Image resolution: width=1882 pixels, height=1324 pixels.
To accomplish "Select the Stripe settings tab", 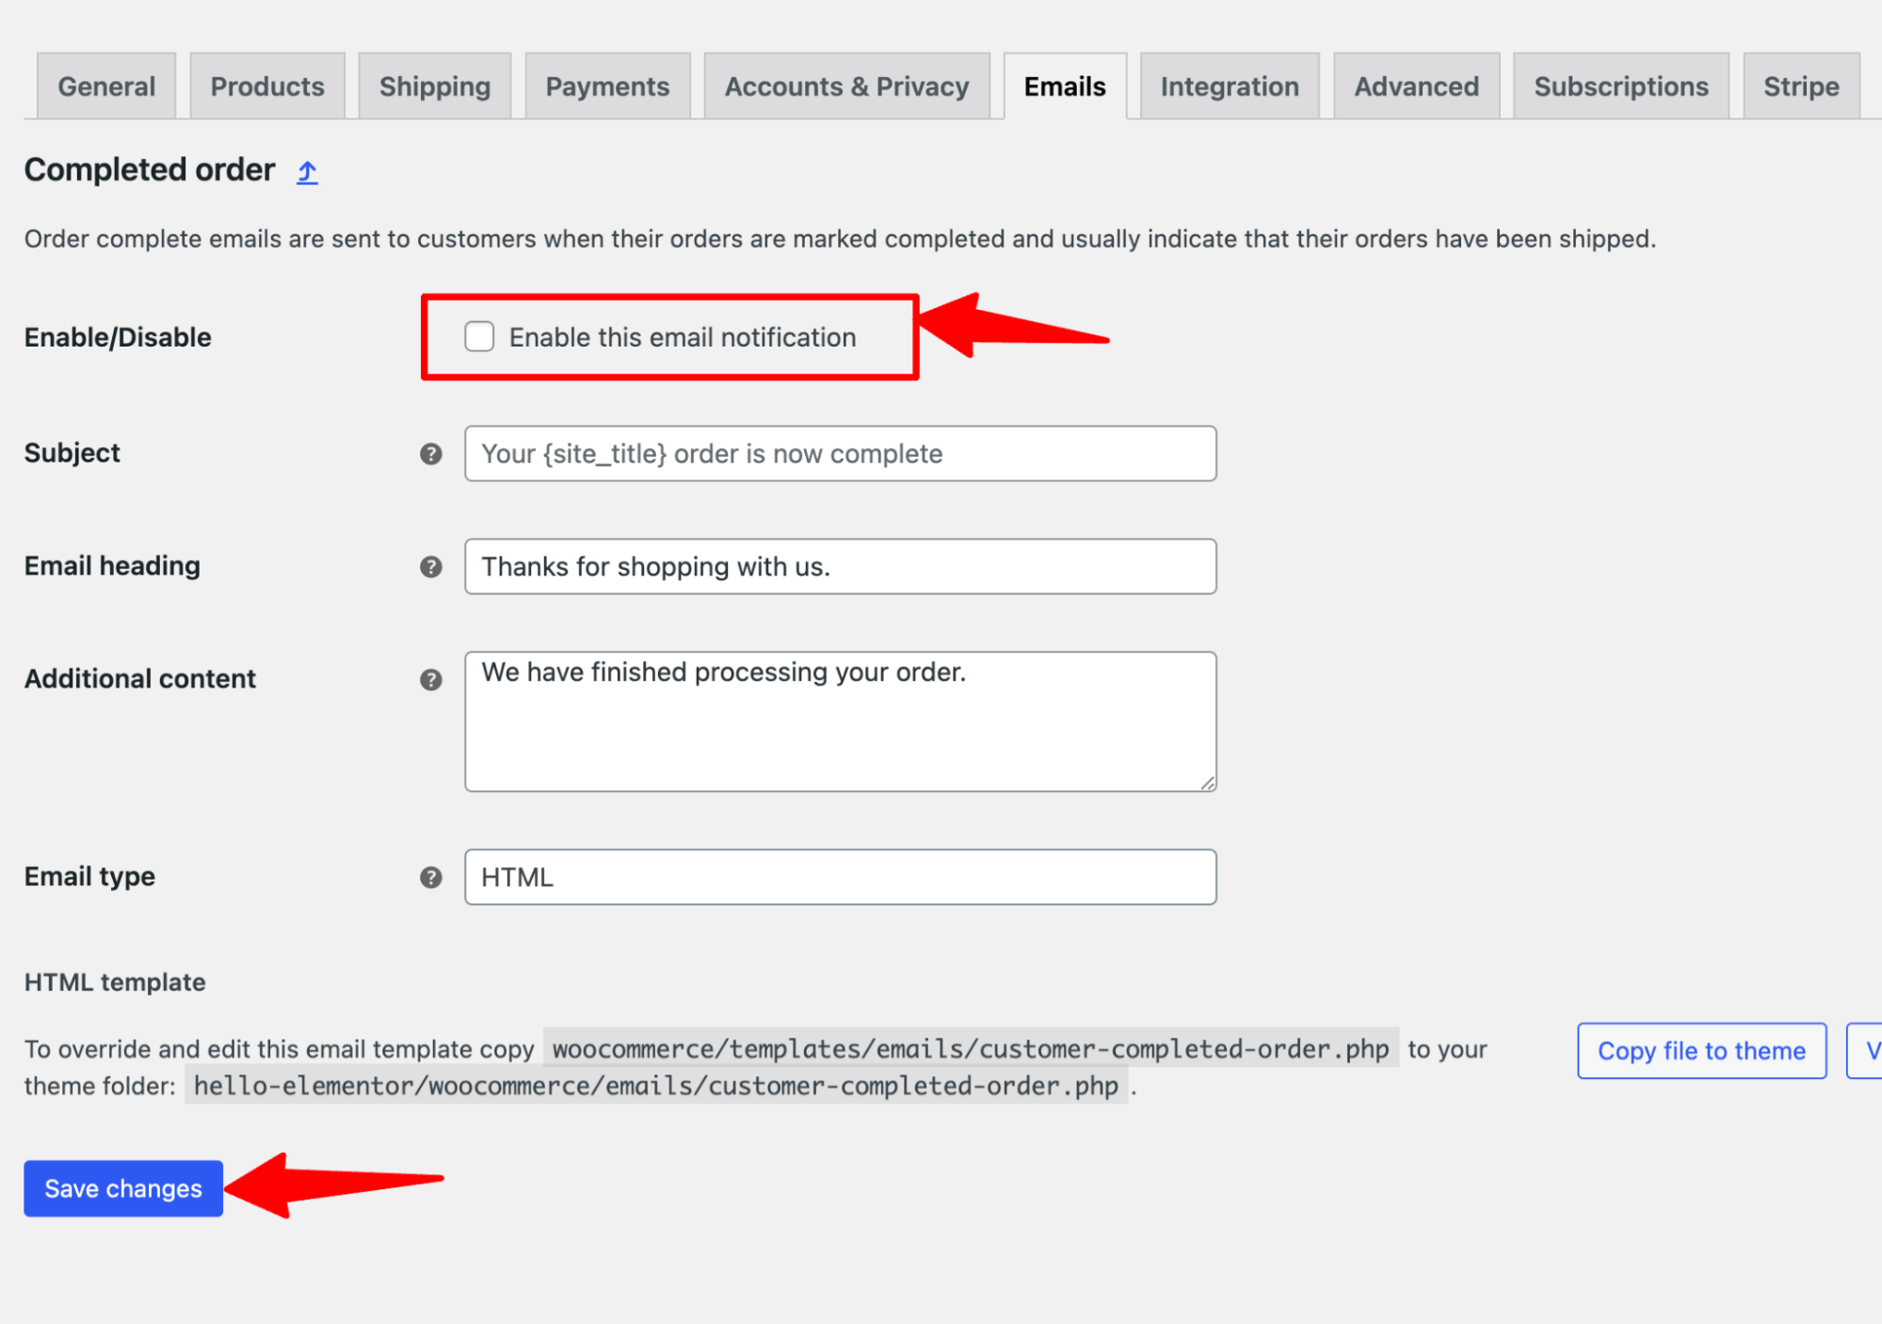I will click(1800, 86).
